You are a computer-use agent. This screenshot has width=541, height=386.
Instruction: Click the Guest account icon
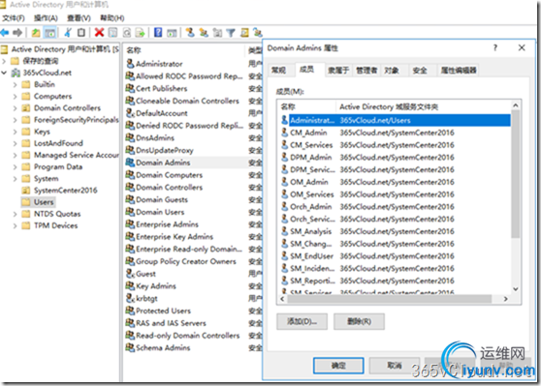point(130,274)
